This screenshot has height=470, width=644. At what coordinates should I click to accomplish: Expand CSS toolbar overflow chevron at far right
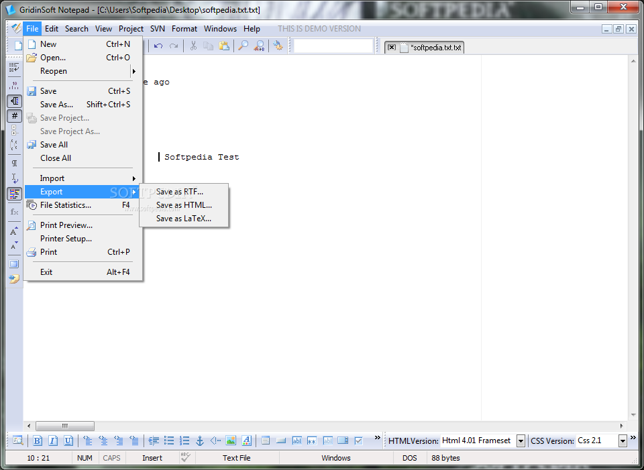(x=633, y=438)
